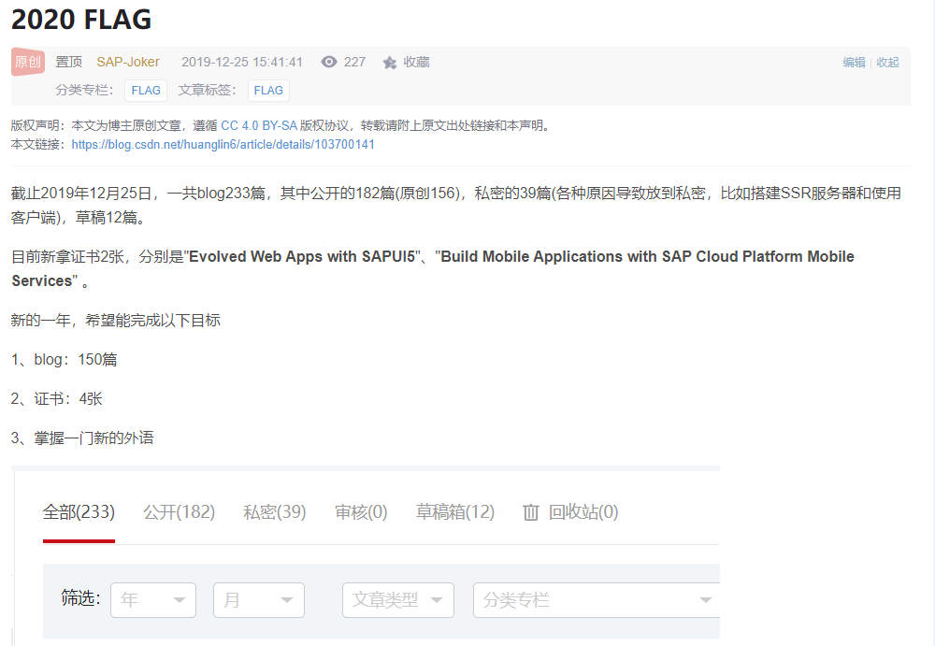Viewport: 935px width, 646px height.
Task: Click the '3、掌握一门新的外语' goal line
Action: point(82,438)
